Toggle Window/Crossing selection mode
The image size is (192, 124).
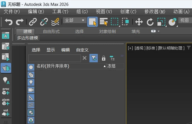pyautogui.click(x=125, y=22)
